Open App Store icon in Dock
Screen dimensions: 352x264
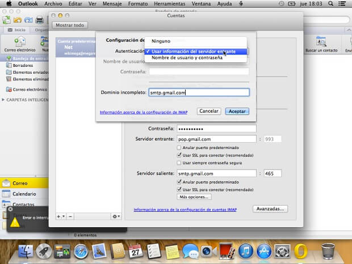(x=264, y=251)
